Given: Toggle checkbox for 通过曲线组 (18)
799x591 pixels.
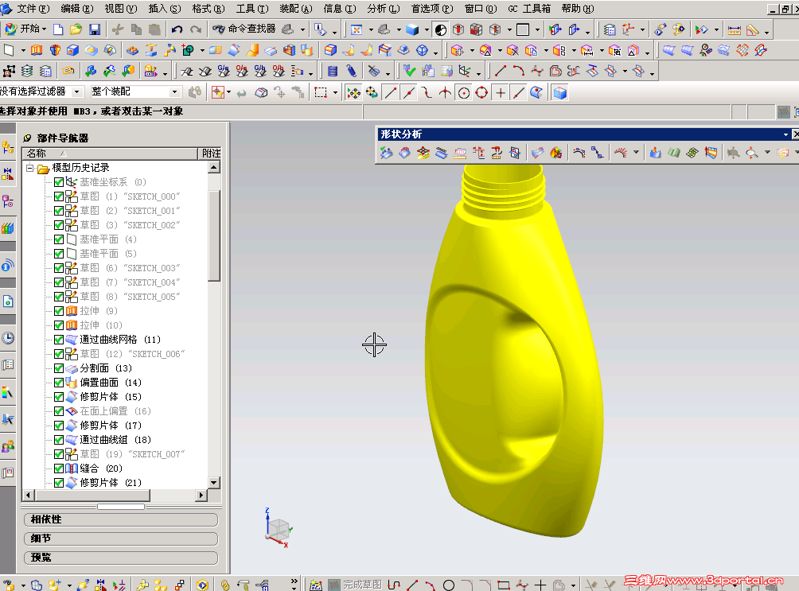Looking at the screenshot, I should [59, 440].
